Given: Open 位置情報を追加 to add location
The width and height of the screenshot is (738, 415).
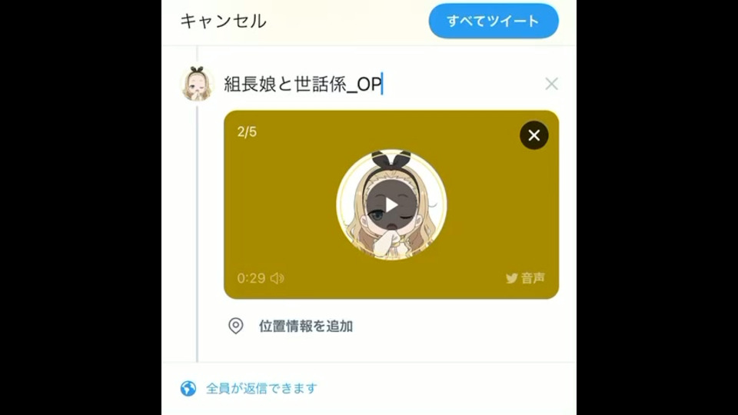Looking at the screenshot, I should click(x=305, y=326).
